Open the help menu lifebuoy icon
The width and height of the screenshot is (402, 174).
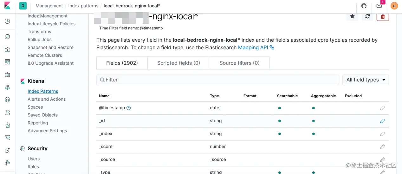point(364,6)
